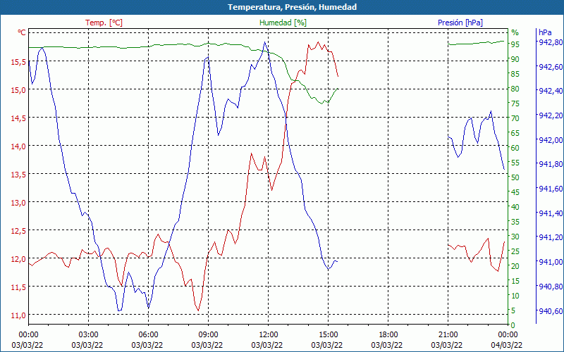Click the 40 humidity axis value
This screenshot has width=564, height=352.
[x=515, y=207]
